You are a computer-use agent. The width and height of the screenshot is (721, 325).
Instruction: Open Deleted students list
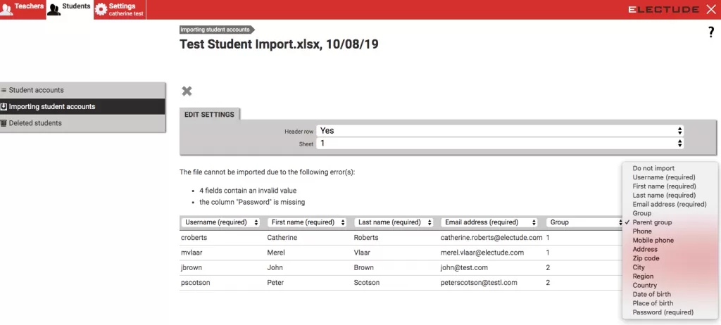[83, 123]
